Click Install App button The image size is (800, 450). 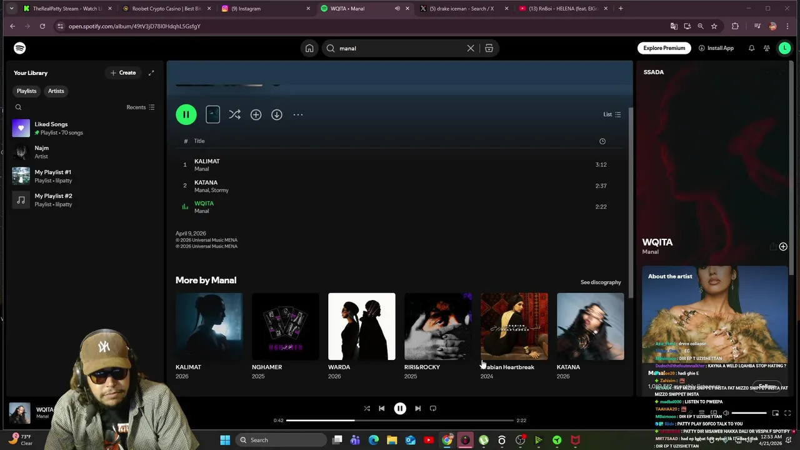(716, 48)
